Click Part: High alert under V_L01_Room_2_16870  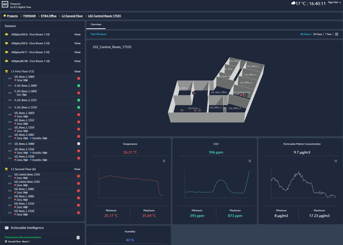(22, 95)
